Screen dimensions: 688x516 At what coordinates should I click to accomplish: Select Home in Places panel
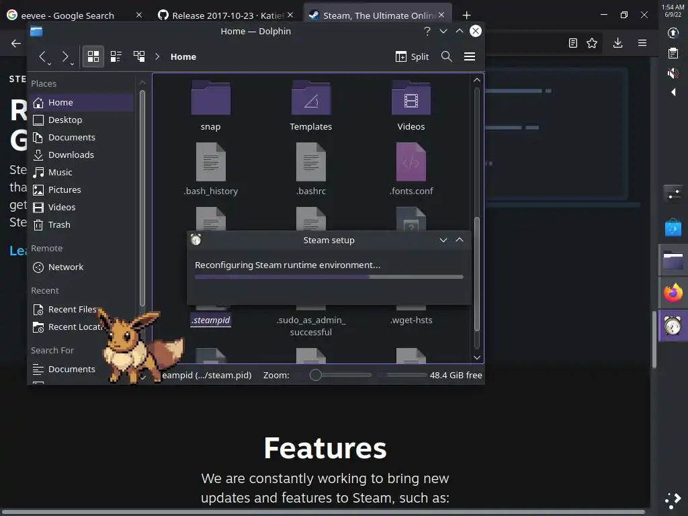coord(82,102)
